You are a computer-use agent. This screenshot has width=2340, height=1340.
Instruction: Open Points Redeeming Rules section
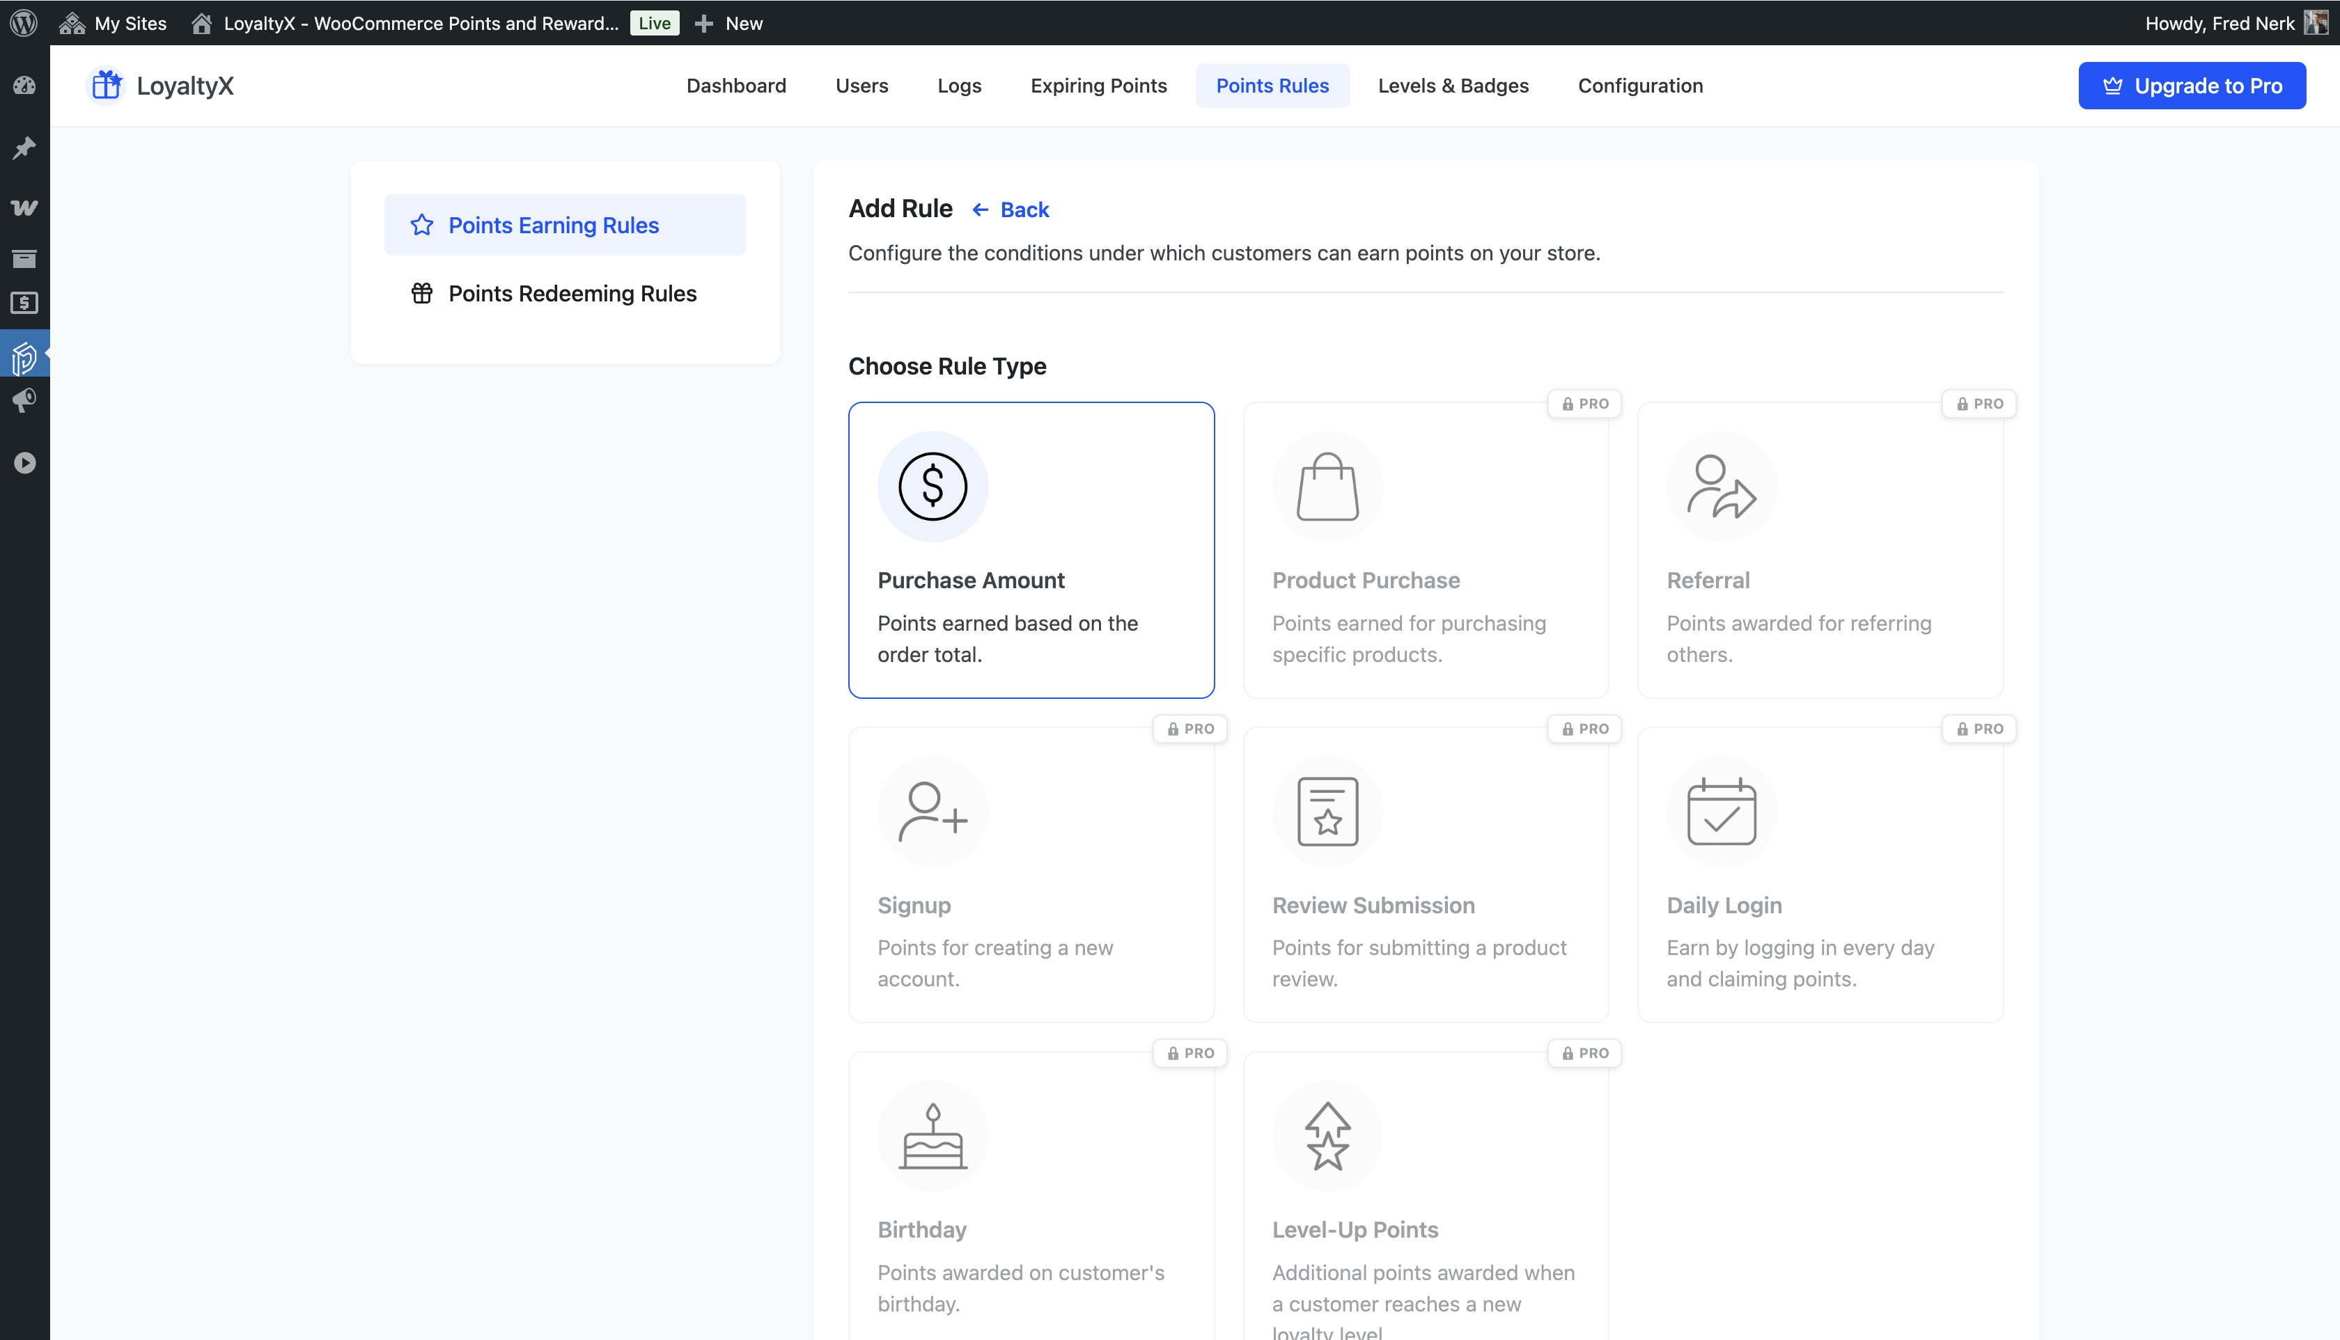572,294
